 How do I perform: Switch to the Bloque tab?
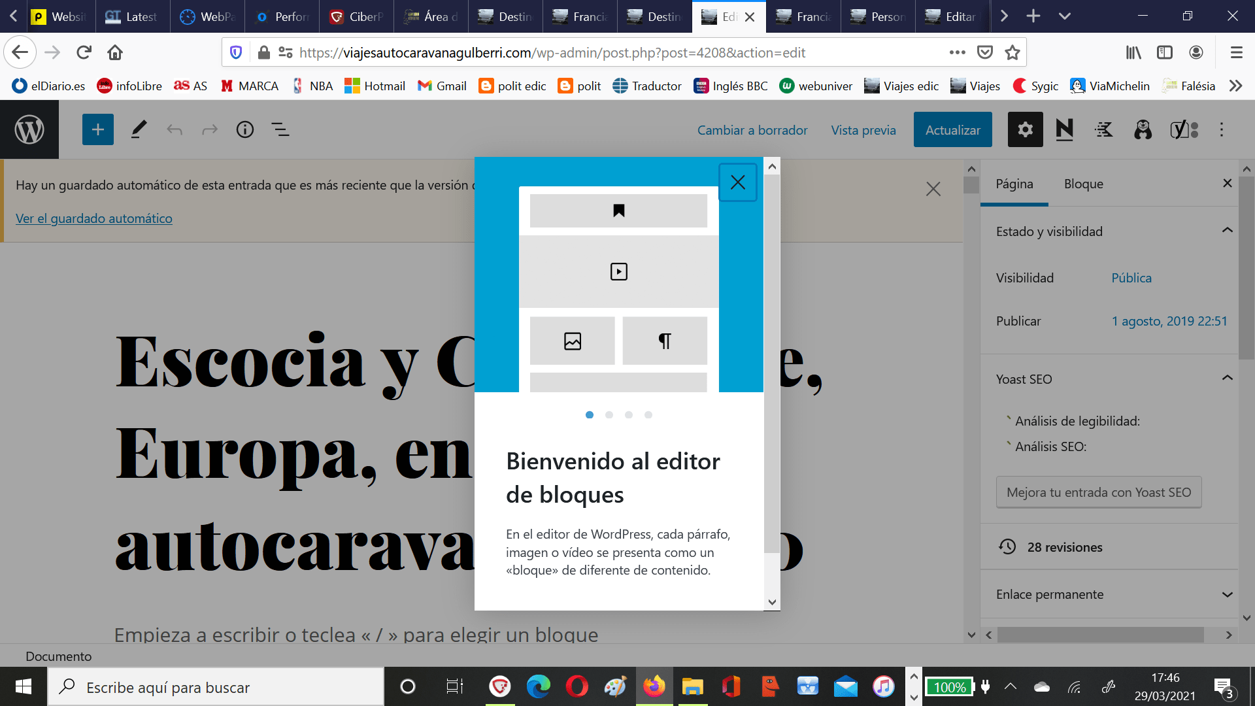(x=1083, y=184)
